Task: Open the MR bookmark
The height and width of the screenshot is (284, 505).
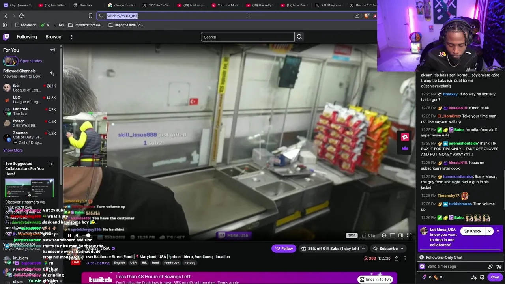Action: tap(58, 25)
